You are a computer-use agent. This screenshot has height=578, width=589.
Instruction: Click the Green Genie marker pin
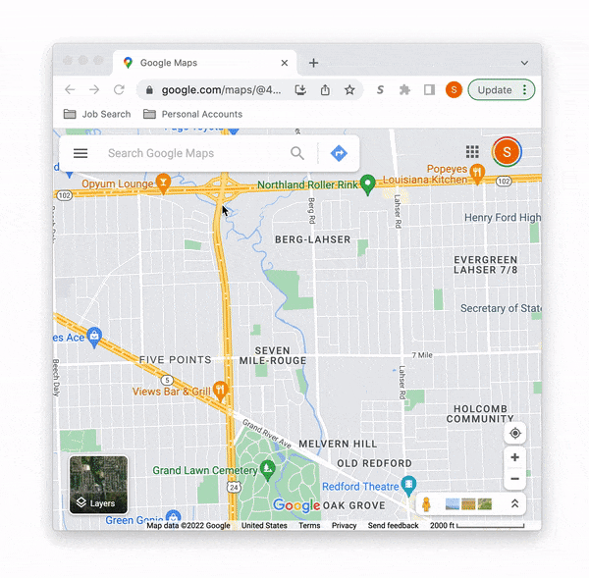(x=173, y=516)
